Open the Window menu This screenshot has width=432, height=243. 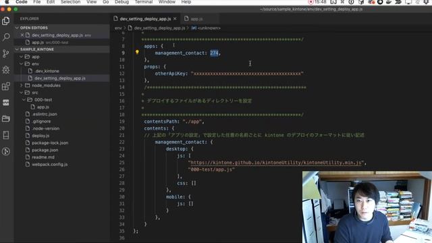coord(167,2)
